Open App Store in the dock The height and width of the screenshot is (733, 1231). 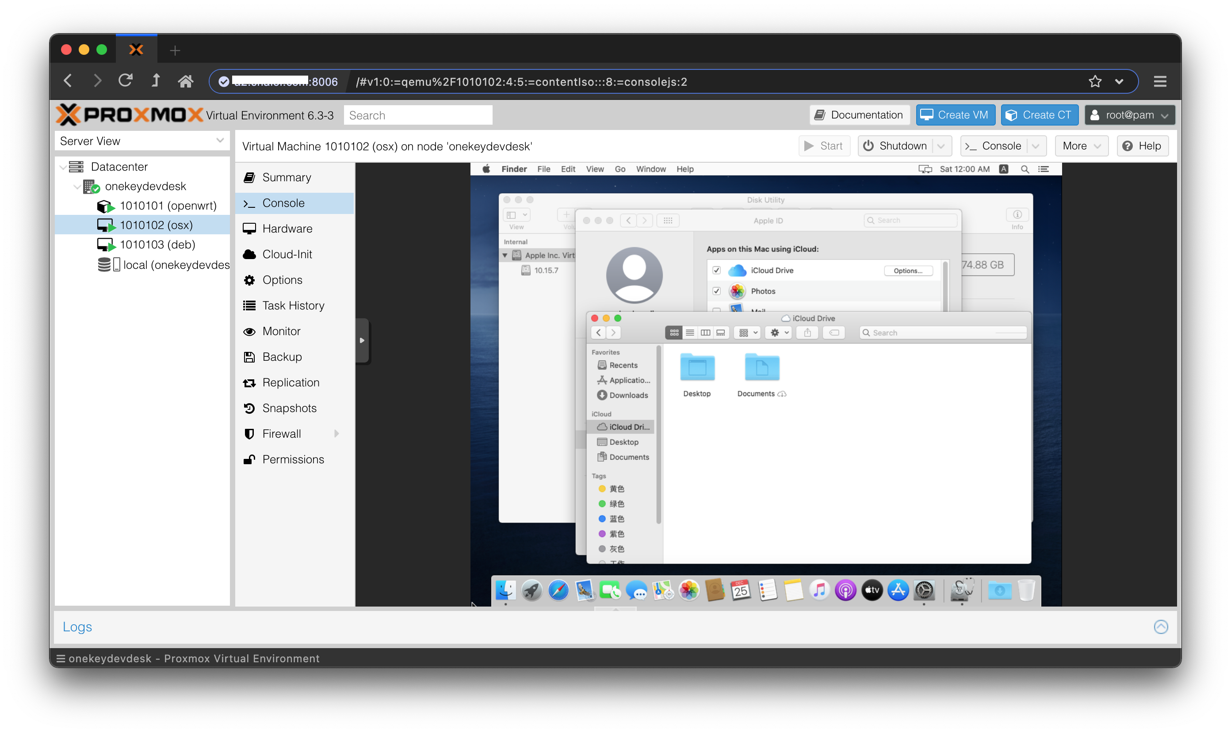[x=898, y=591]
